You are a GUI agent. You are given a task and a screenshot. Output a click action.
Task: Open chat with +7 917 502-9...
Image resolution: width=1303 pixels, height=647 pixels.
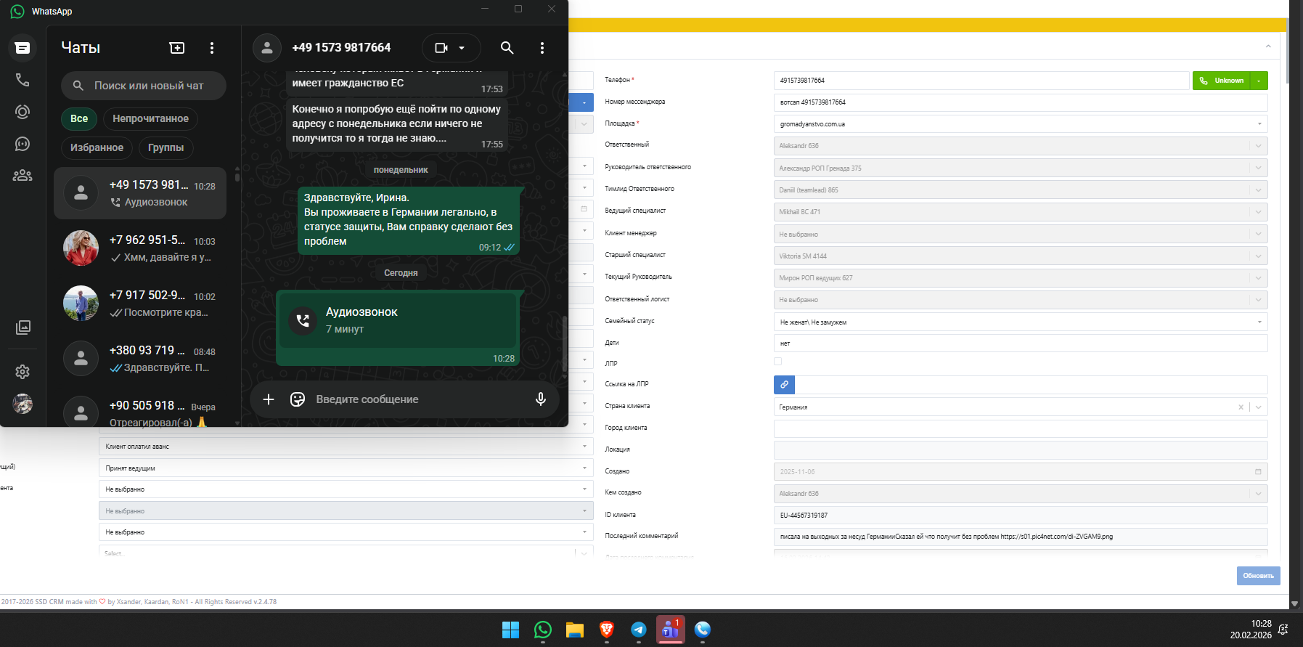point(140,304)
